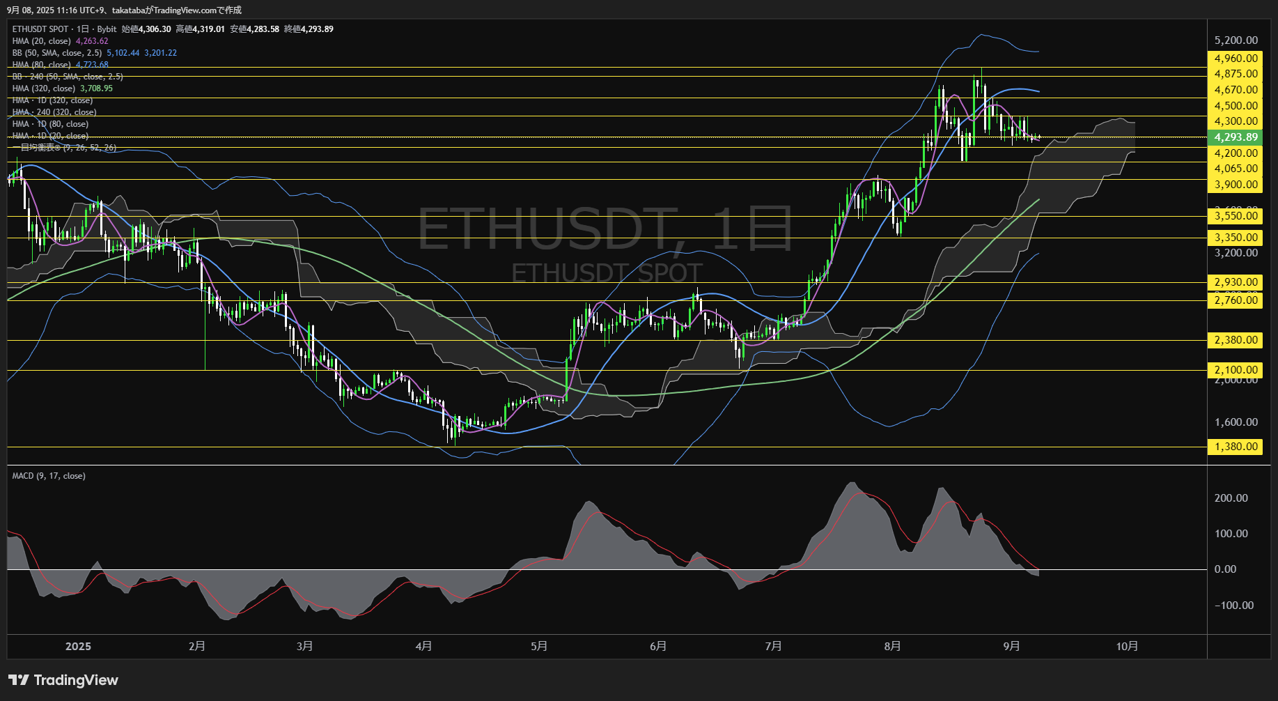The width and height of the screenshot is (1278, 701).
Task: Click the 1,380.00 price level label
Action: (x=1235, y=447)
